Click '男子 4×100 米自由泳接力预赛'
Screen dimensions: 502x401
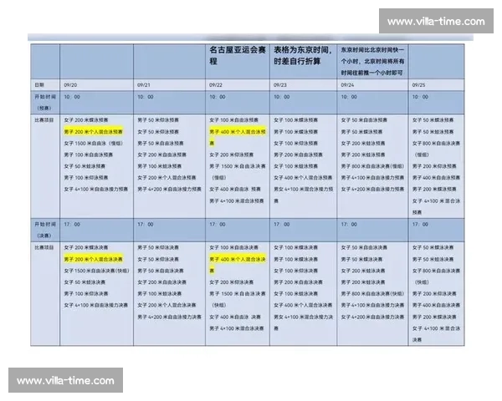tap(372, 178)
